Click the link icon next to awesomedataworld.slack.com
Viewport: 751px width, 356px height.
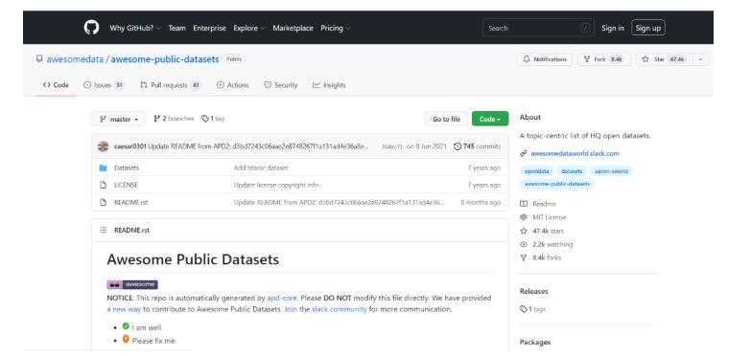click(524, 153)
